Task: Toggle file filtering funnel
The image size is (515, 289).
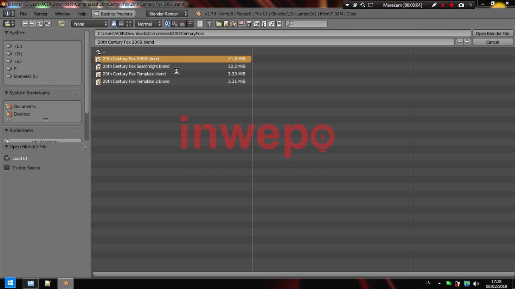Action: [x=209, y=24]
